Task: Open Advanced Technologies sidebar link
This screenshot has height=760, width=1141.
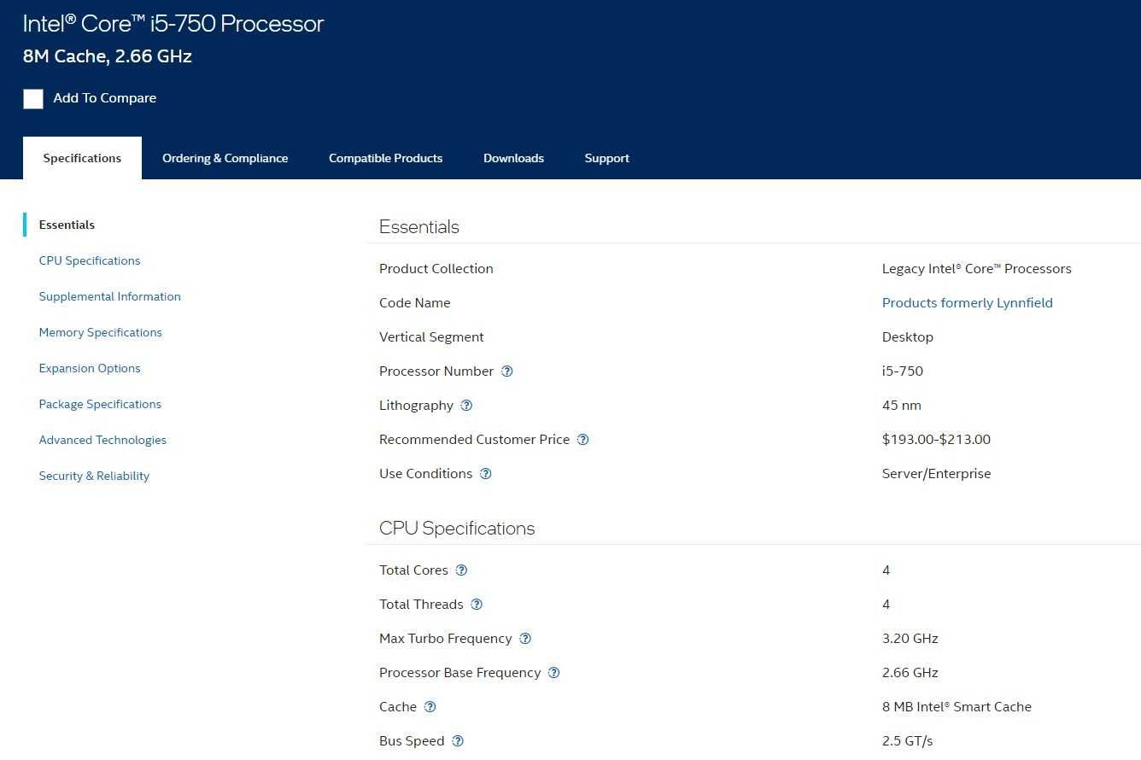Action: tap(102, 440)
